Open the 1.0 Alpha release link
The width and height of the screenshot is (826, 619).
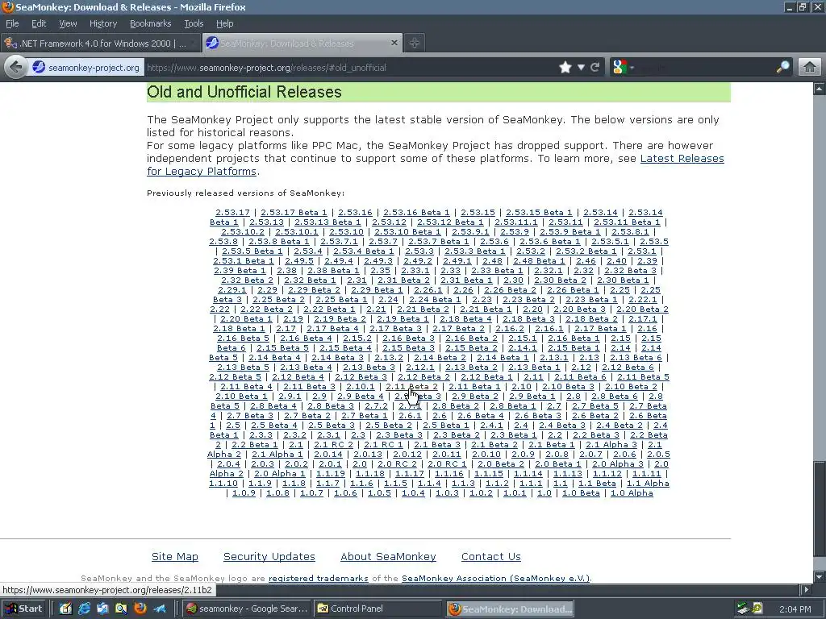tap(632, 492)
